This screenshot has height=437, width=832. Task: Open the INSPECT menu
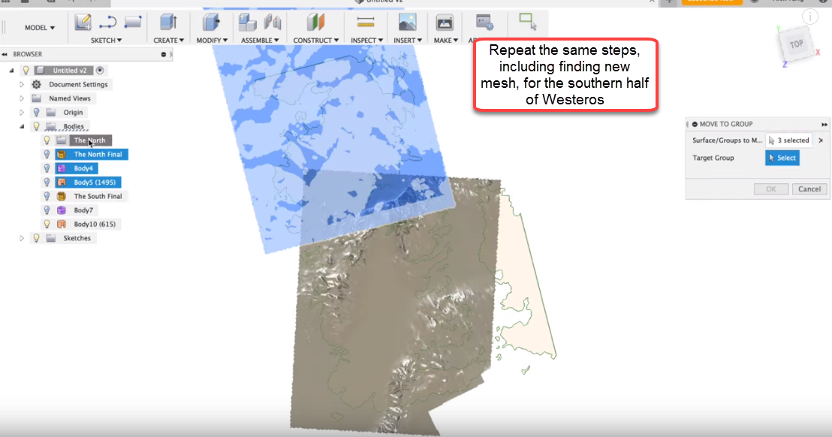pyautogui.click(x=366, y=41)
